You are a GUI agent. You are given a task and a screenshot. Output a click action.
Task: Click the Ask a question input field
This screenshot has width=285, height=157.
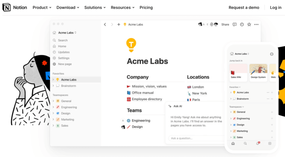coord(193,138)
